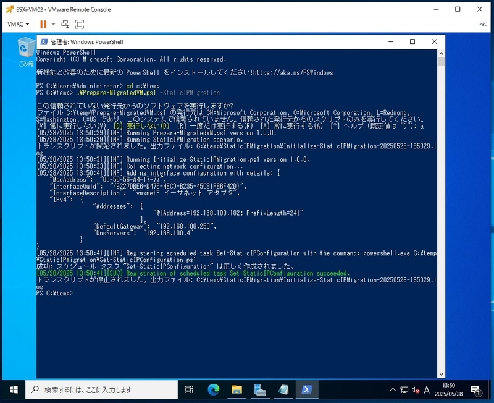Click PowerShell scrollbar down arrow
This screenshot has width=494, height=403.
(x=441, y=374)
